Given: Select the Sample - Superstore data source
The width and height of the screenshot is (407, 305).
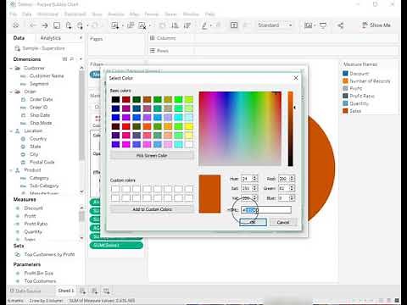Looking at the screenshot, I should coord(40,48).
